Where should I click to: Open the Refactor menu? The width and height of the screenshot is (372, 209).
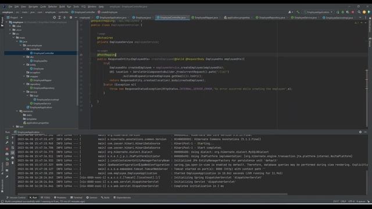[x=53, y=6]
